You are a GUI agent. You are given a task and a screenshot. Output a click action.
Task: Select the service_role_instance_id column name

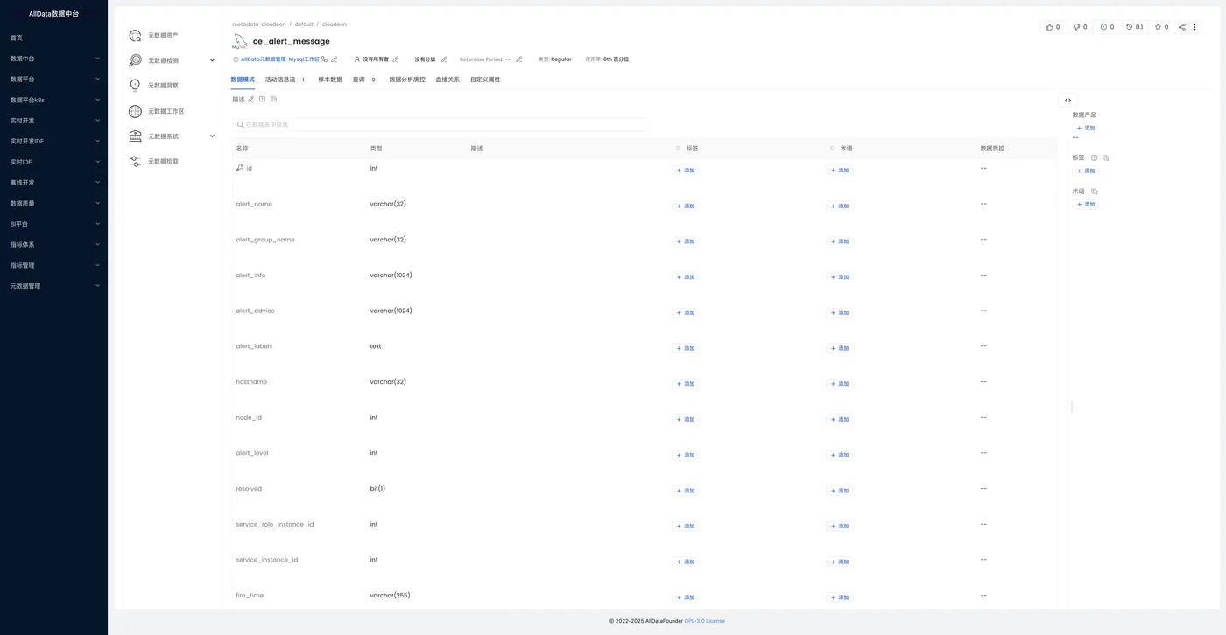pyautogui.click(x=275, y=525)
